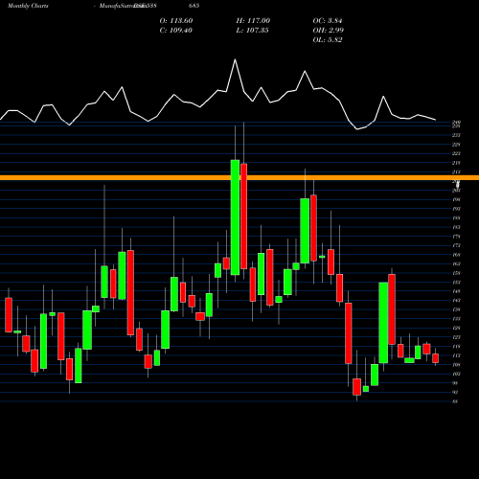This screenshot has width=479, height=479.
Task: Click the "OL: 5.82" reading
Action: [328, 40]
